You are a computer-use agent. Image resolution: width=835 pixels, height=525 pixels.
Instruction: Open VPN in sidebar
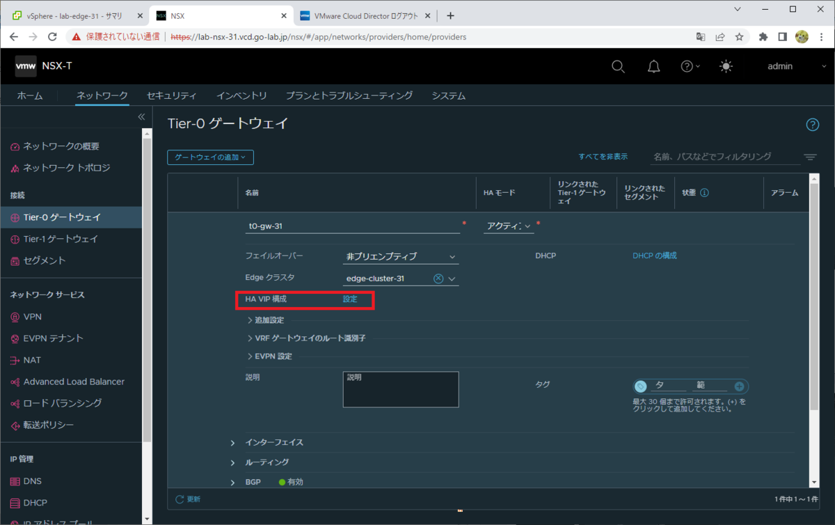(33, 317)
